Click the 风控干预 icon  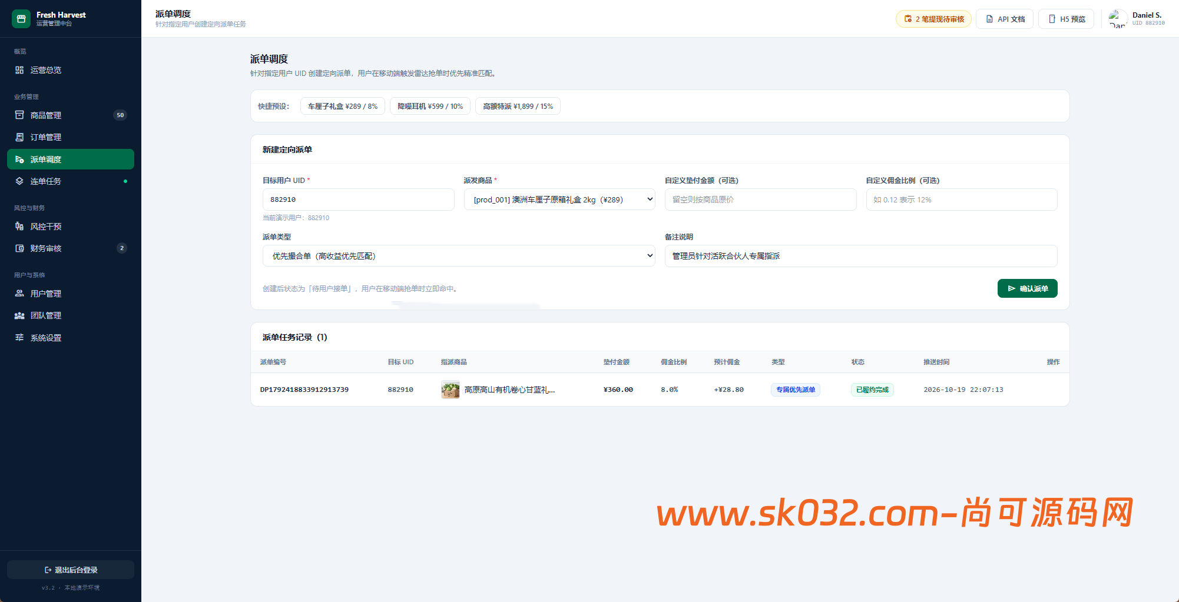click(19, 227)
